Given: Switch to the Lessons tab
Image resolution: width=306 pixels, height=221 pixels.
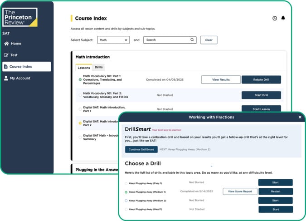Looking at the screenshot, I should [x=84, y=67].
